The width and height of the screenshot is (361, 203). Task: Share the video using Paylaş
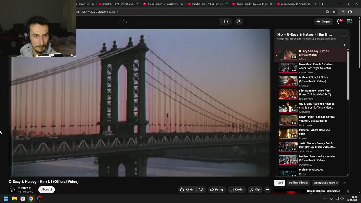pyautogui.click(x=216, y=190)
